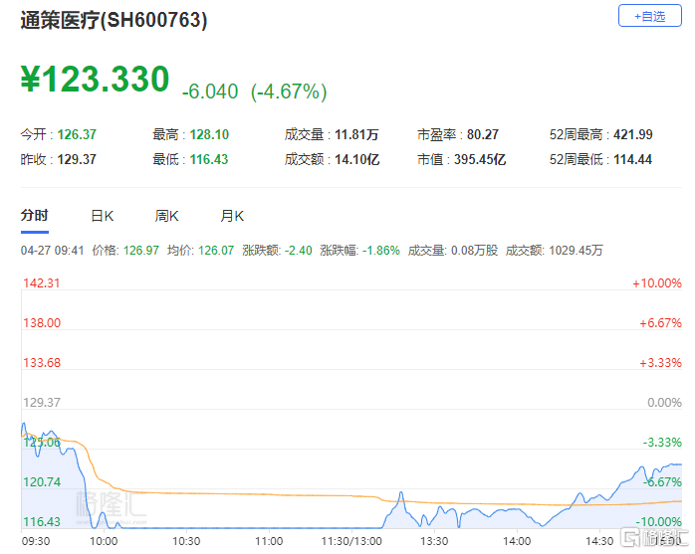This screenshot has height=554, width=695.
Task: Click the +自选 add to watchlist button
Action: pos(649,16)
